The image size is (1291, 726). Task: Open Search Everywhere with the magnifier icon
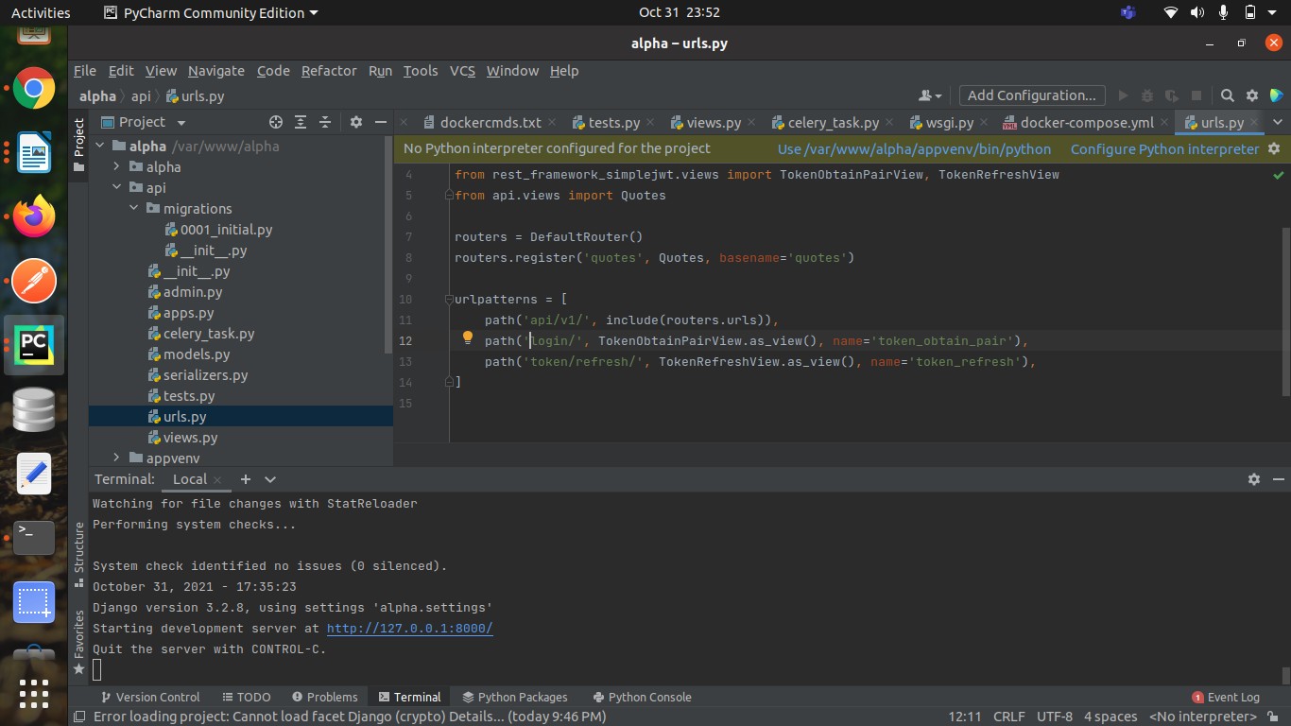(1227, 95)
